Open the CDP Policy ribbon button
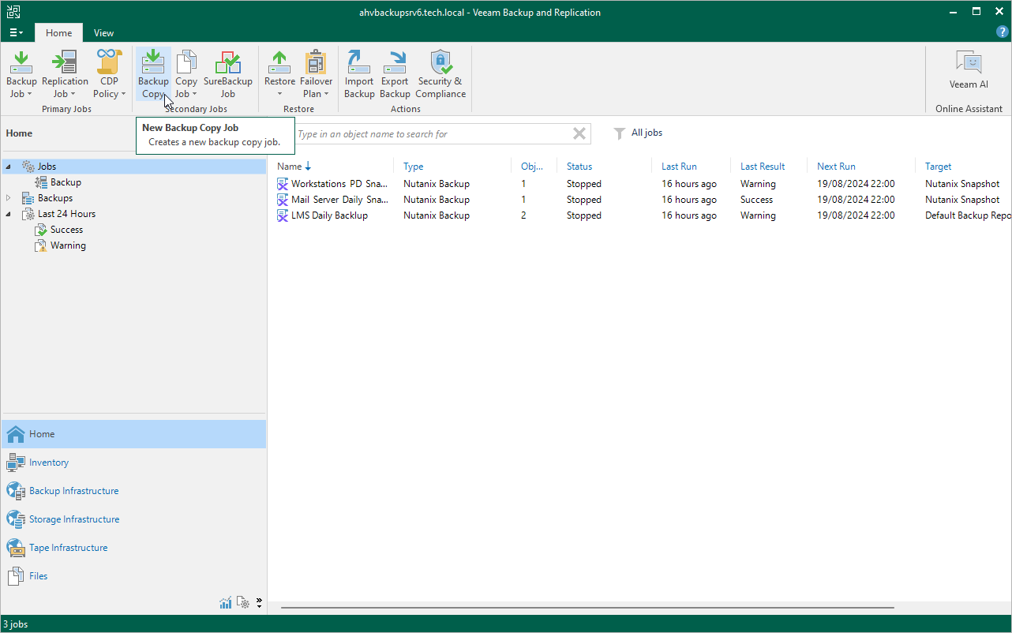Viewport: 1012px width, 633px height. [110, 74]
